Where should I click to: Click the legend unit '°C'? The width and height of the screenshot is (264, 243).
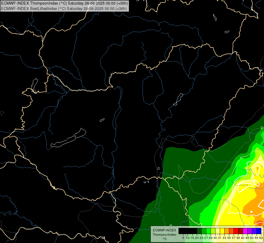[165, 239]
